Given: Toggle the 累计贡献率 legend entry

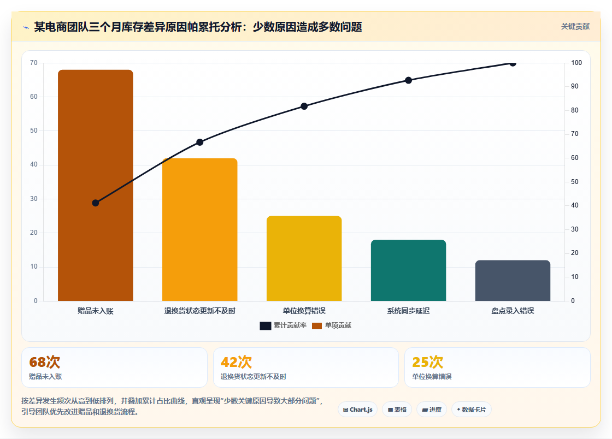Looking at the screenshot, I should tap(284, 325).
